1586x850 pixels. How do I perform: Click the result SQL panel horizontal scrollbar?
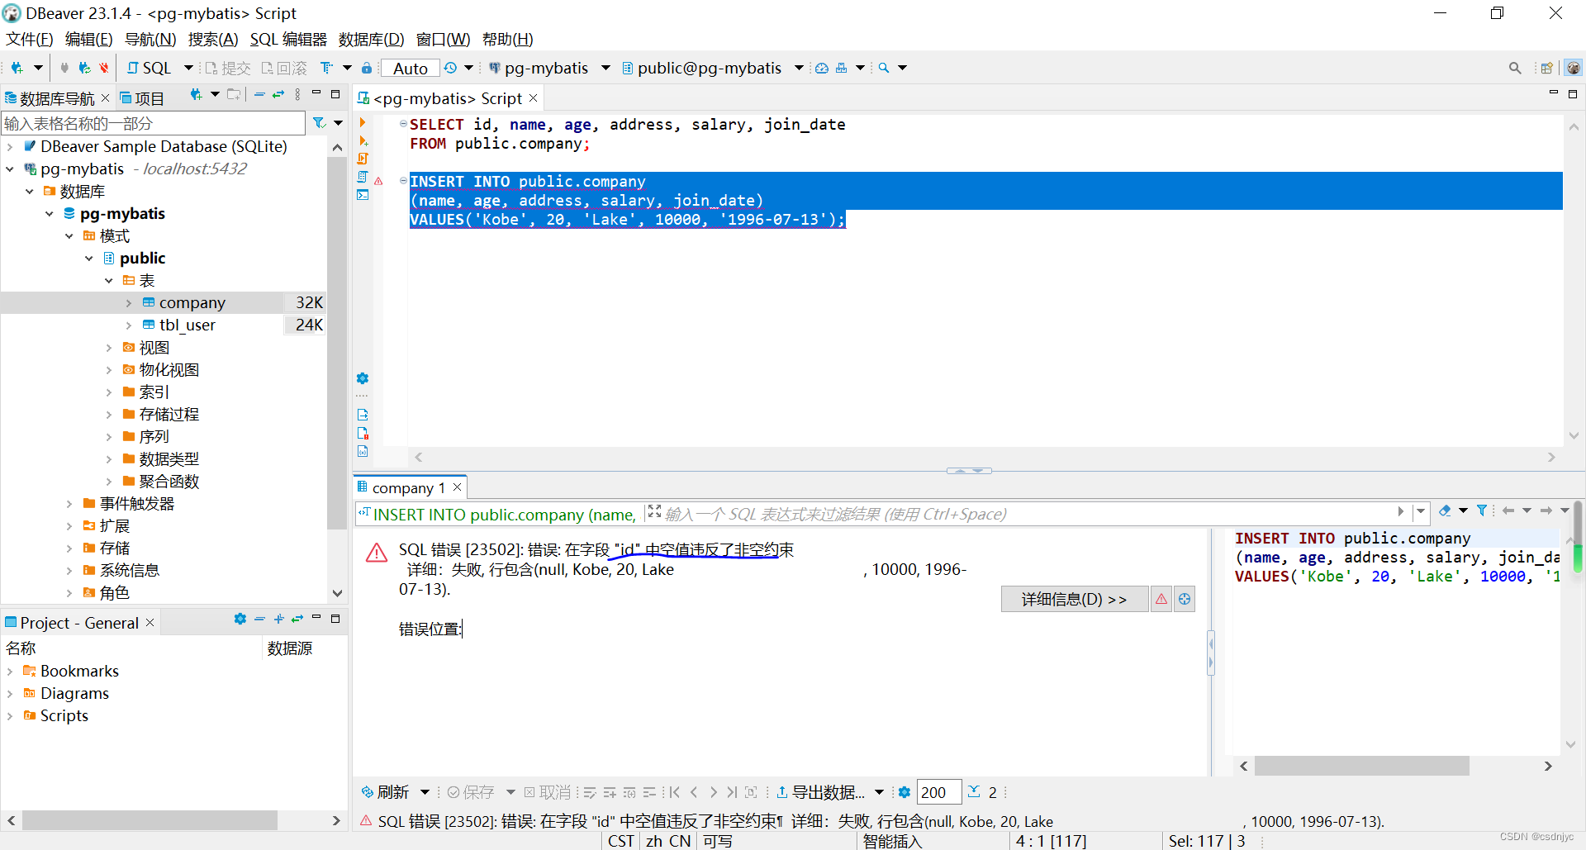tap(1361, 766)
